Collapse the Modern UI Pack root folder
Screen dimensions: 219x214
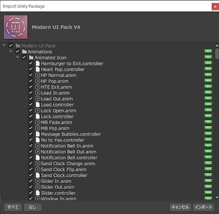tap(4, 45)
